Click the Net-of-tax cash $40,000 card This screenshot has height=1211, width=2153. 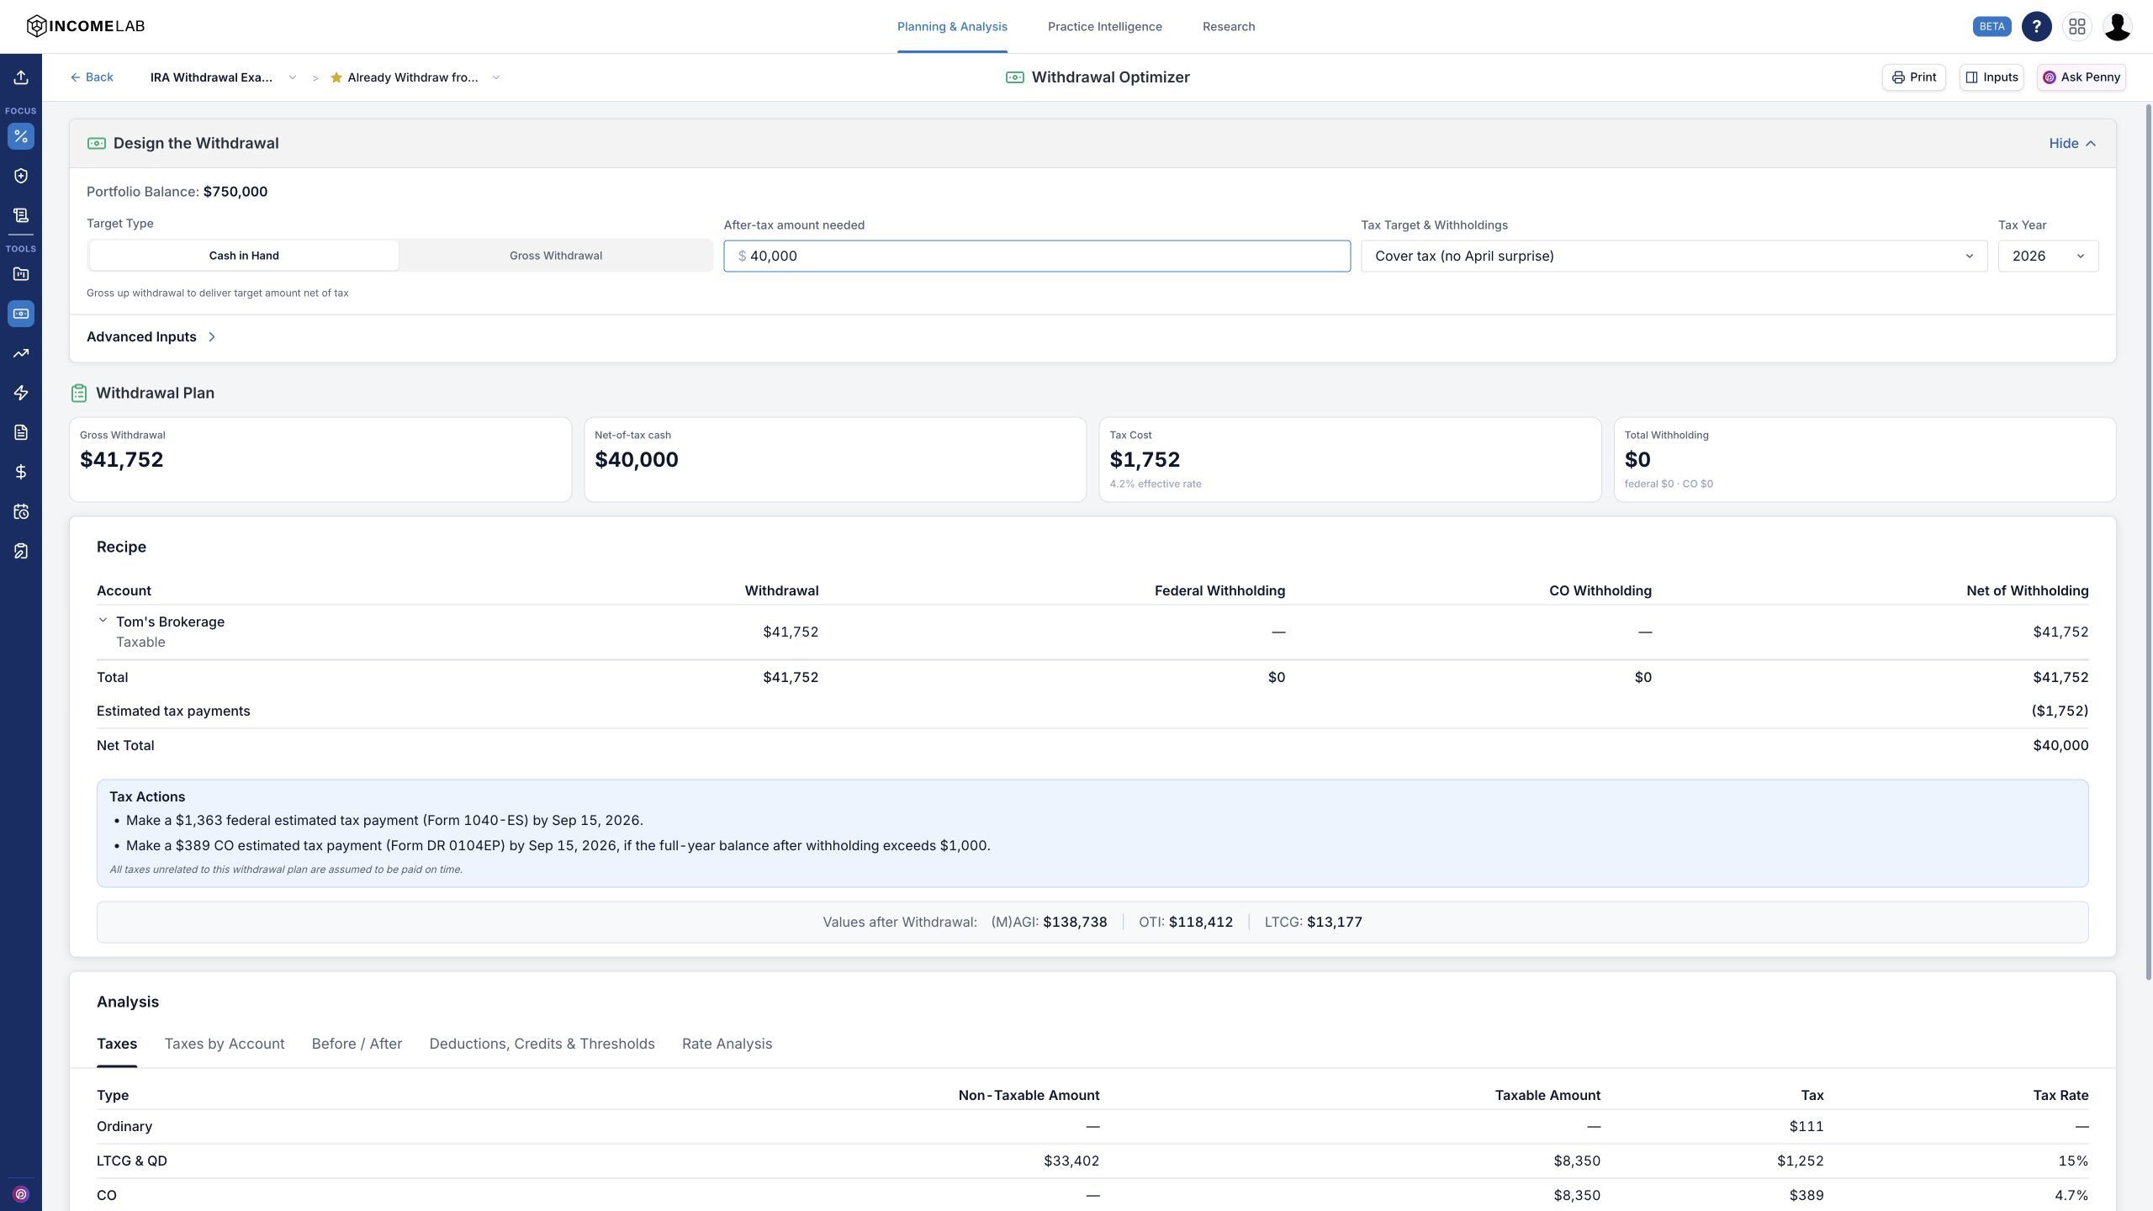(835, 460)
